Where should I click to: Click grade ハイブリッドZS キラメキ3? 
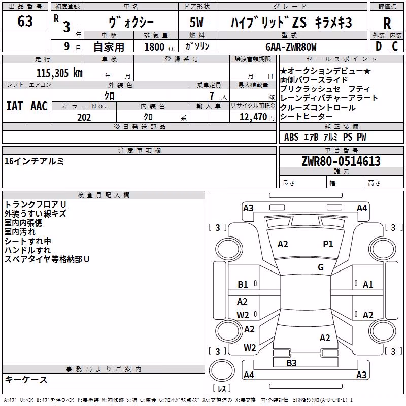[x=291, y=22]
